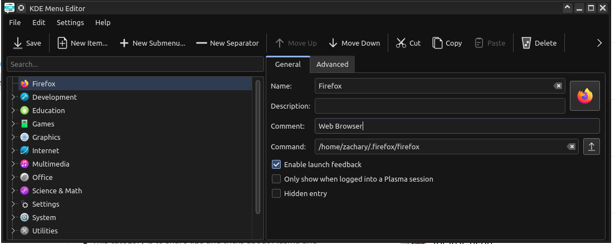This screenshot has width=615, height=244.
Task: Delete the selected entry
Action: (539, 43)
